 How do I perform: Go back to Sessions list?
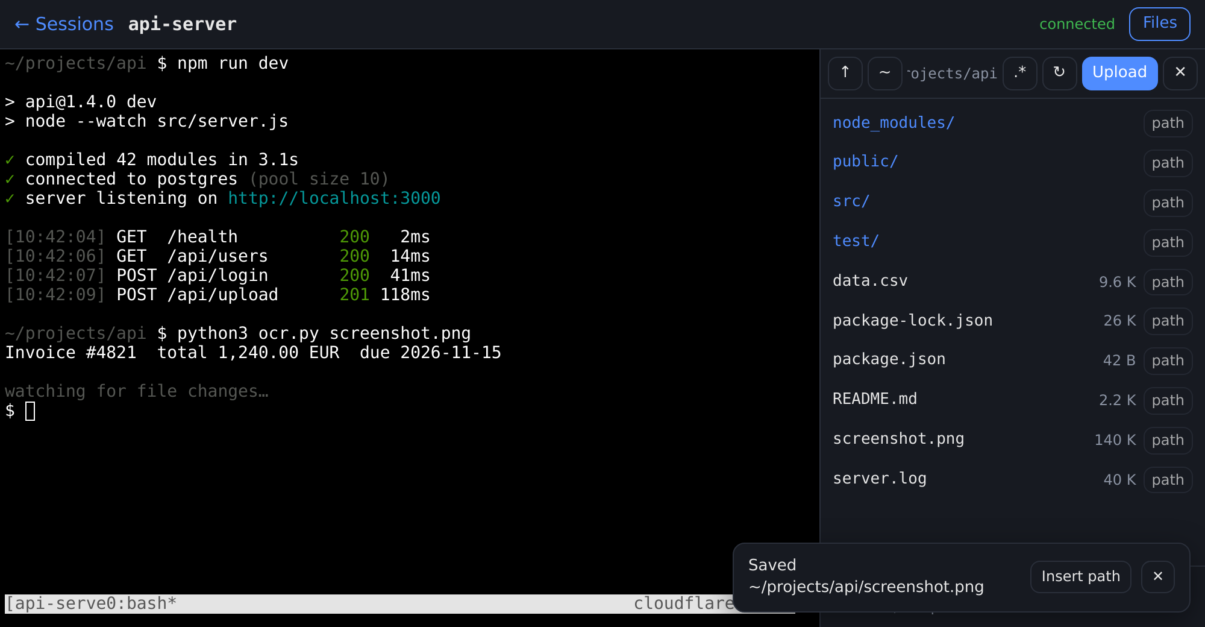pos(64,24)
